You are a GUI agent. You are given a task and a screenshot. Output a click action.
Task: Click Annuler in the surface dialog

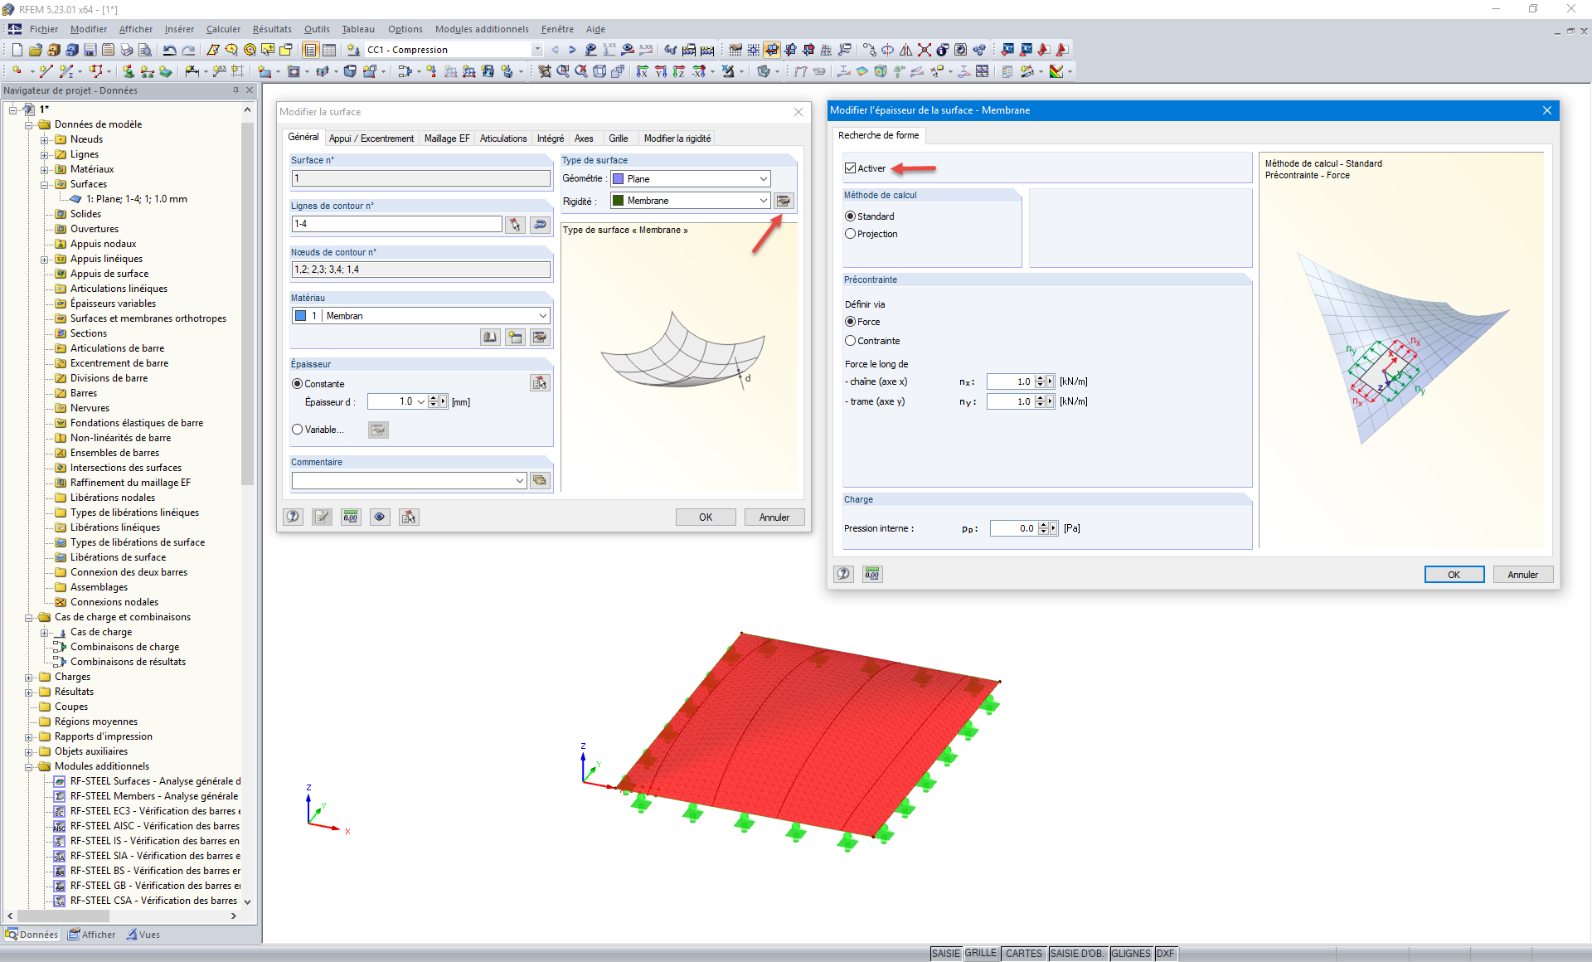click(x=774, y=517)
